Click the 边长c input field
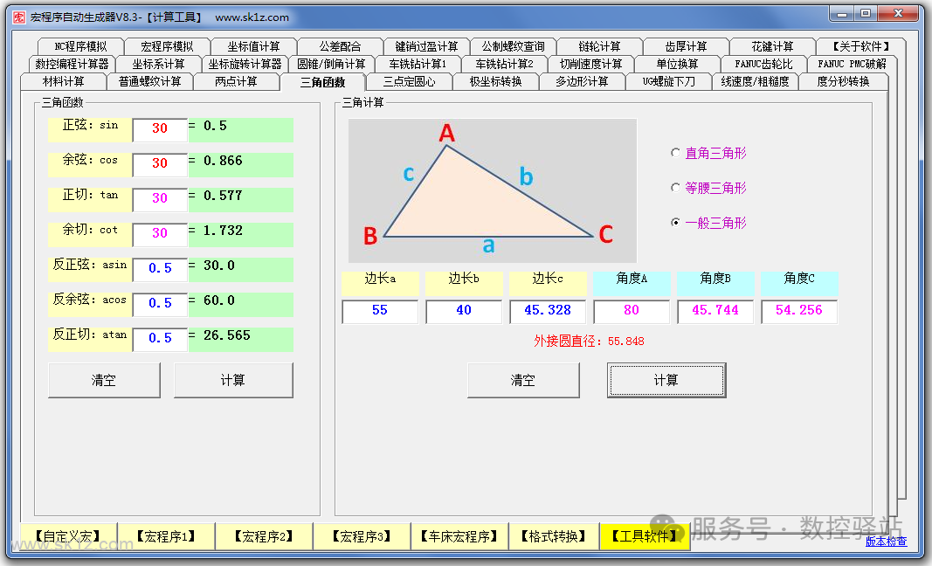The image size is (932, 566). 548,312
